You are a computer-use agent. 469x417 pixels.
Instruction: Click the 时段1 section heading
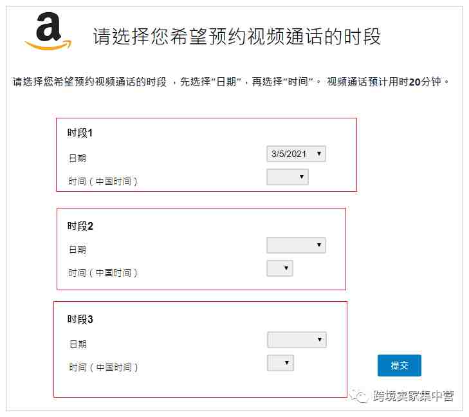[80, 133]
